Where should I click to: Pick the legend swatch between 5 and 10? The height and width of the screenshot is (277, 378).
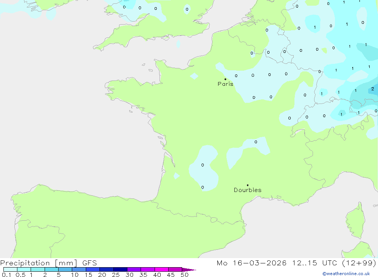click(65, 269)
